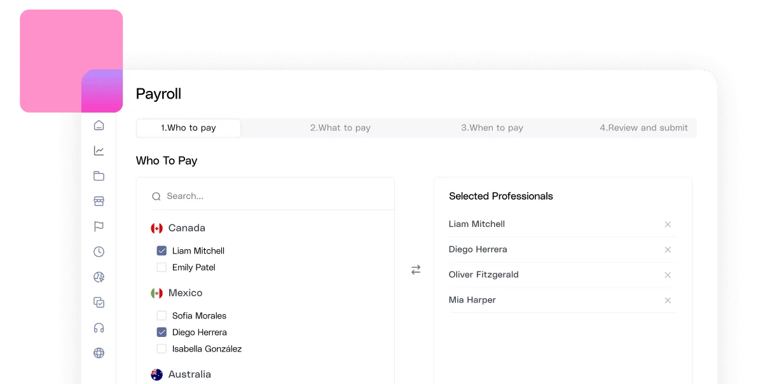Open the headset support icon
Screen dimensions: 763x384
click(99, 328)
